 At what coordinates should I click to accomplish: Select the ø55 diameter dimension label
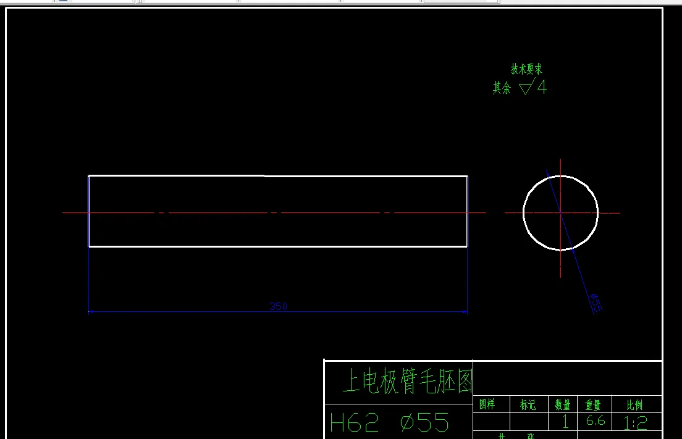(x=596, y=303)
